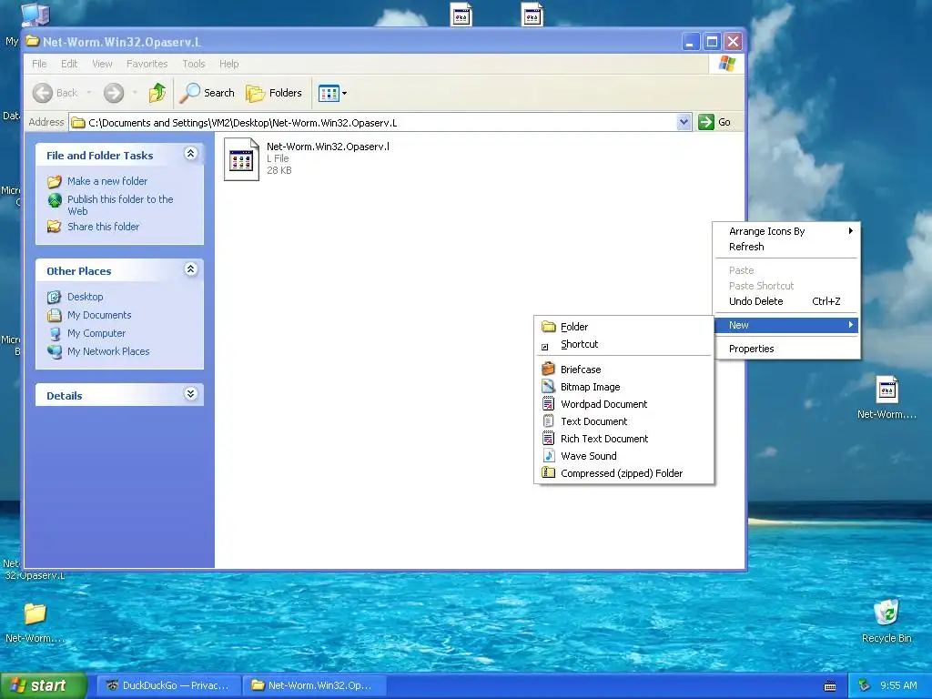Click the highlighted New menu entry

(x=786, y=325)
